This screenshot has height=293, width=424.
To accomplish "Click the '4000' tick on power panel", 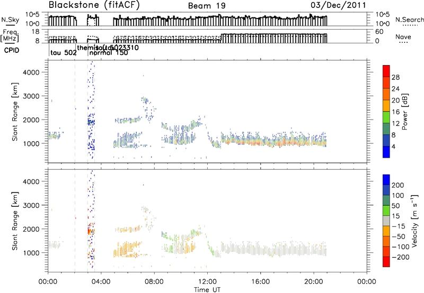I will [31, 72].
